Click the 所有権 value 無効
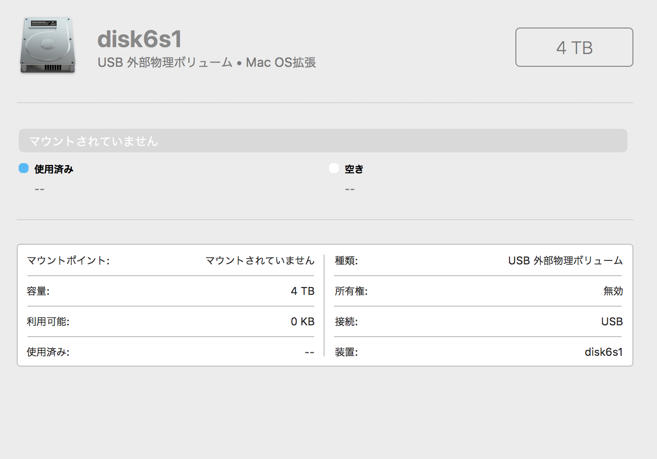The image size is (657, 459). [x=613, y=291]
